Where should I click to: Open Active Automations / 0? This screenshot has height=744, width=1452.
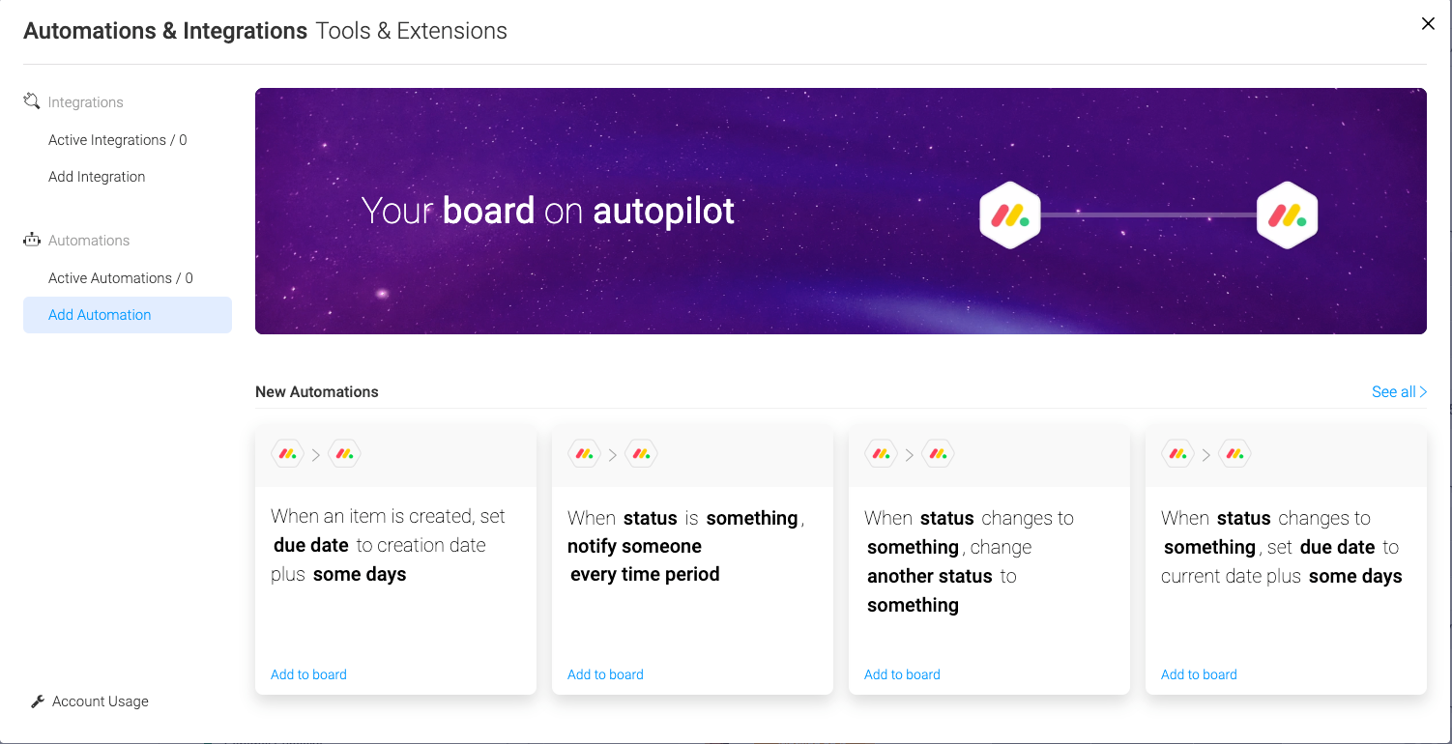click(x=121, y=278)
